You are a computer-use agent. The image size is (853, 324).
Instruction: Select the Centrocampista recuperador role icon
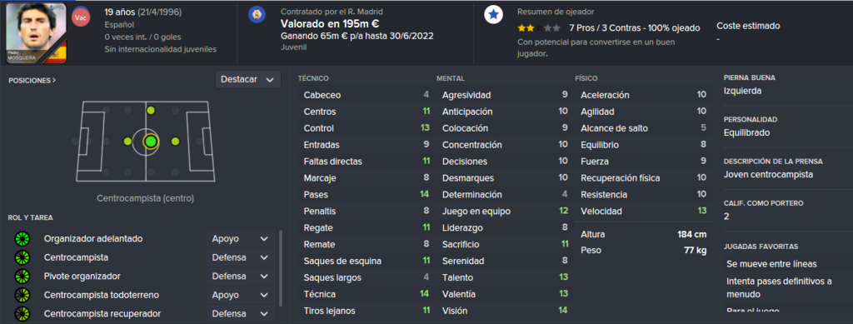[x=22, y=314]
